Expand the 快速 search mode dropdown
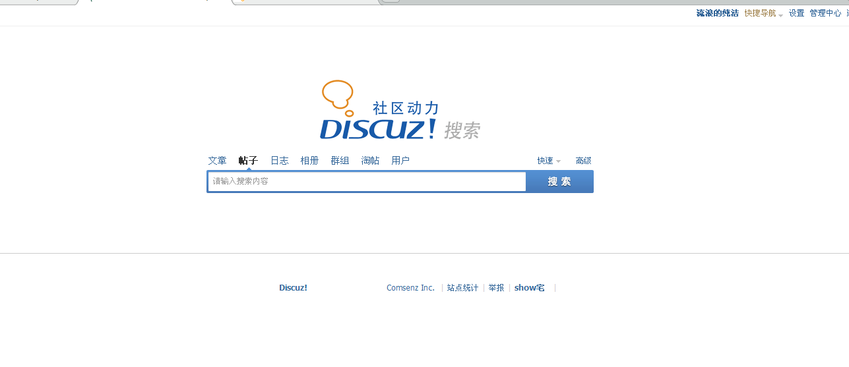Screen dimensions: 849x367 549,161
